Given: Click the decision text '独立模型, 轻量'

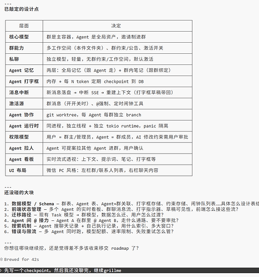Looking at the screenshot, I should (x=100, y=59).
